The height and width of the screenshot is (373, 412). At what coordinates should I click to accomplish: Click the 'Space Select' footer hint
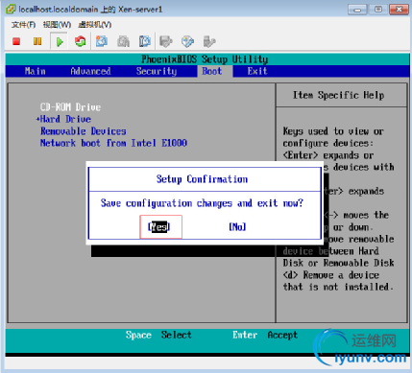[158, 335]
